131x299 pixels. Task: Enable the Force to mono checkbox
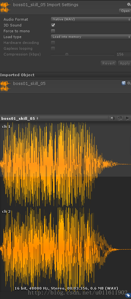coord(53,31)
